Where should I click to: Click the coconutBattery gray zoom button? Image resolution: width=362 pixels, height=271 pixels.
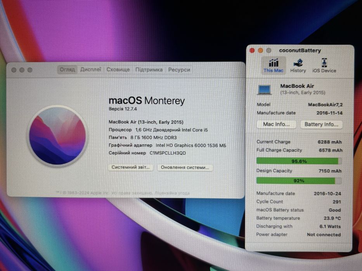click(x=269, y=50)
